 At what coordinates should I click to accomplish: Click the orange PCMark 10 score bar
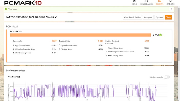[x=80, y=35]
